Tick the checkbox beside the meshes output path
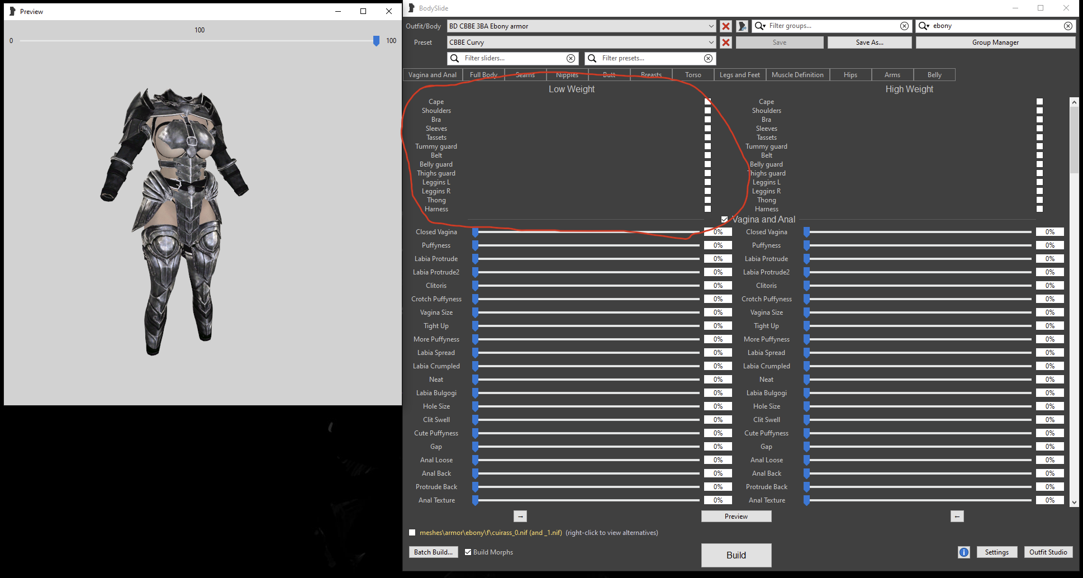 point(412,533)
